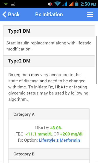Viewport: 98px width, 163px height.
Task: Open the hamburger menu icon
Action: [x=90, y=15]
